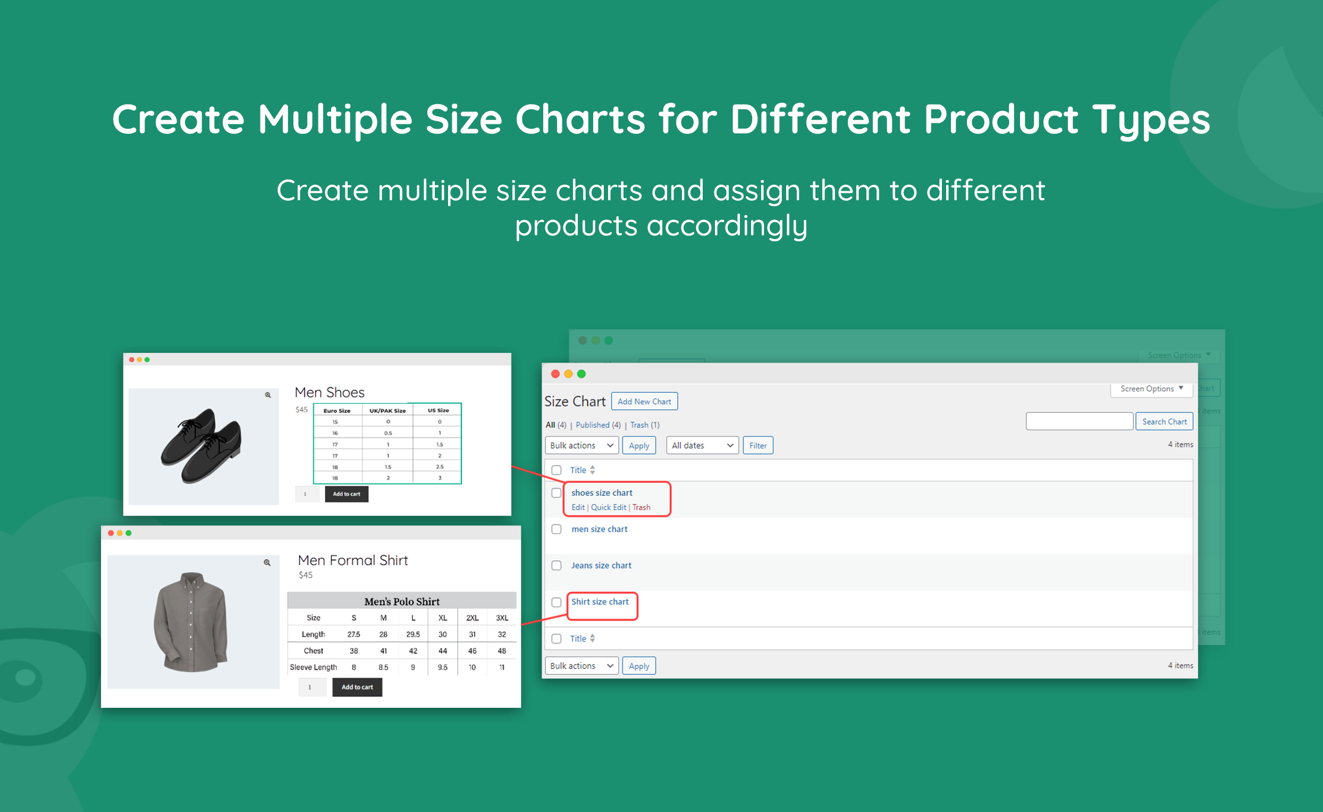View Trash charts list

click(639, 425)
